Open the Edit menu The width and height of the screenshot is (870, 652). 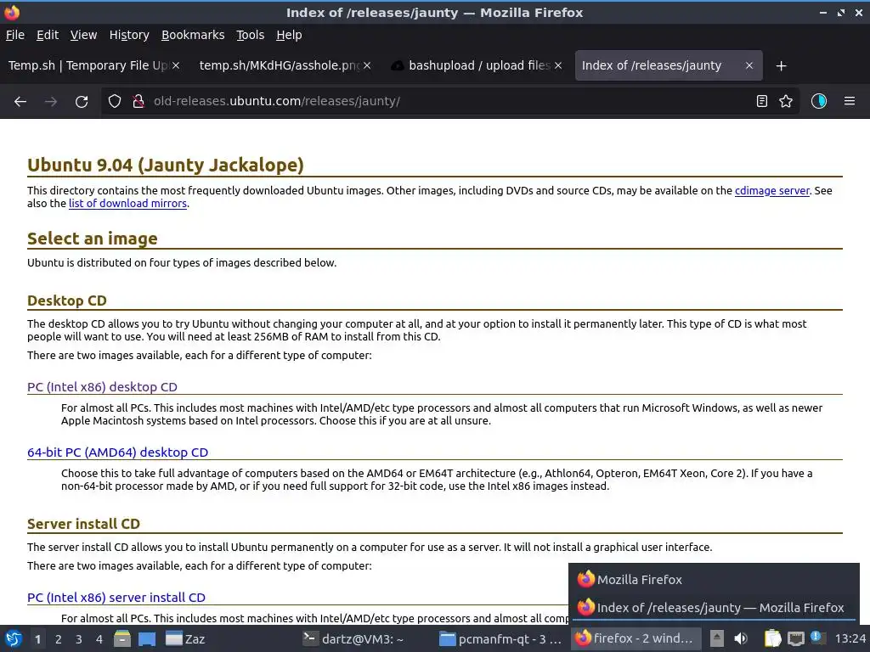coord(48,35)
